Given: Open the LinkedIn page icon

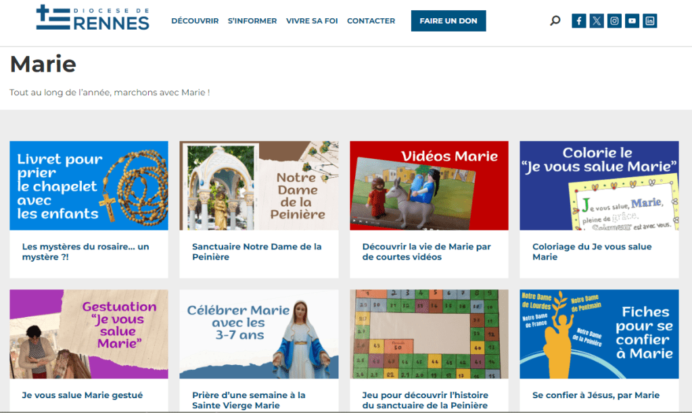Looking at the screenshot, I should point(649,21).
